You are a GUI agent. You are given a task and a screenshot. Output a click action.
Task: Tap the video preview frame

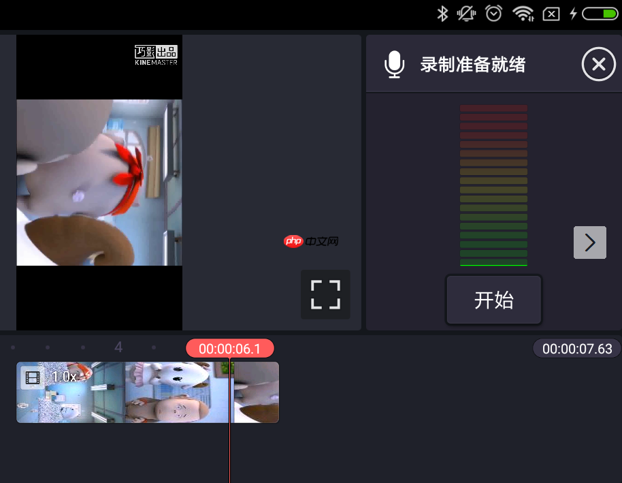point(99,183)
